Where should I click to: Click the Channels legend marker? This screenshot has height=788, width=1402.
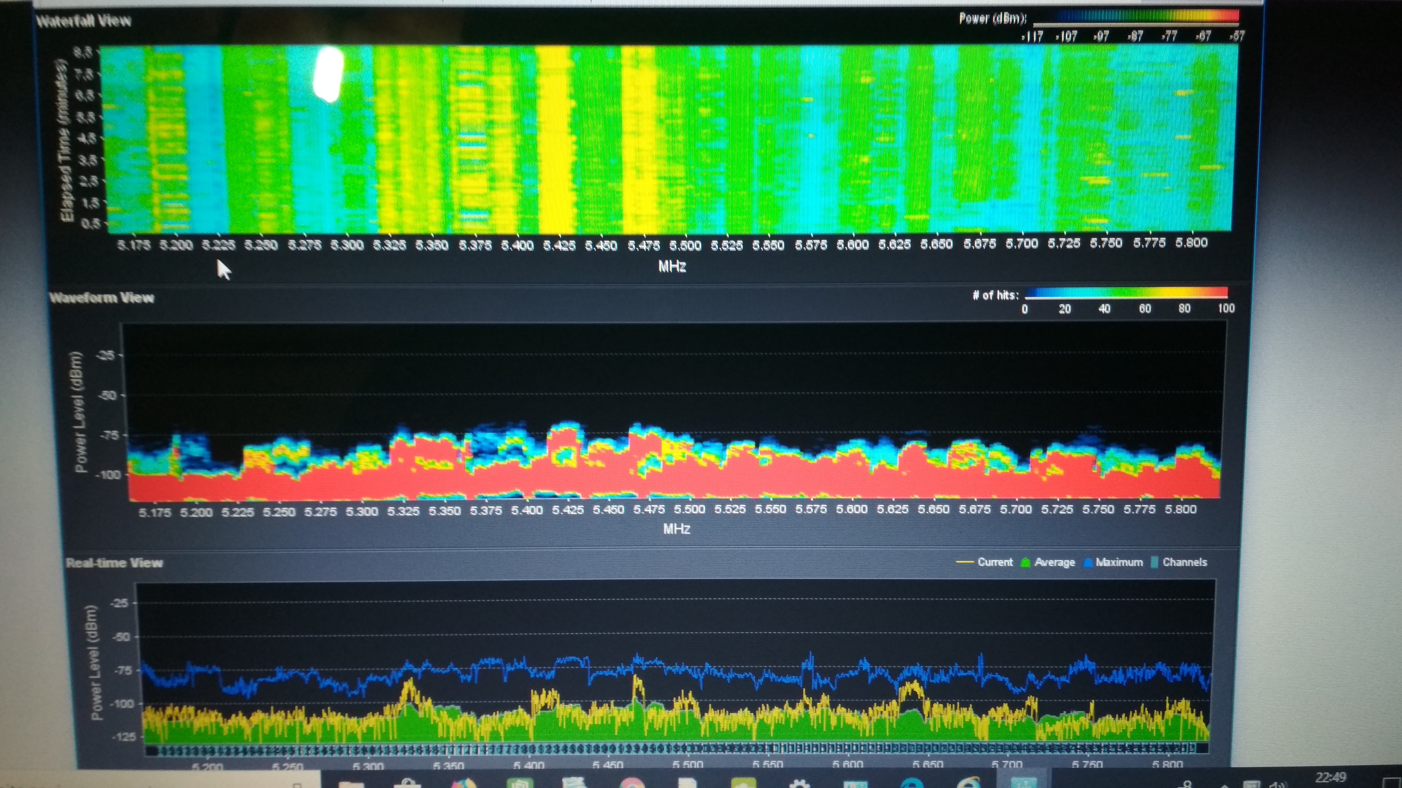pyautogui.click(x=1155, y=562)
